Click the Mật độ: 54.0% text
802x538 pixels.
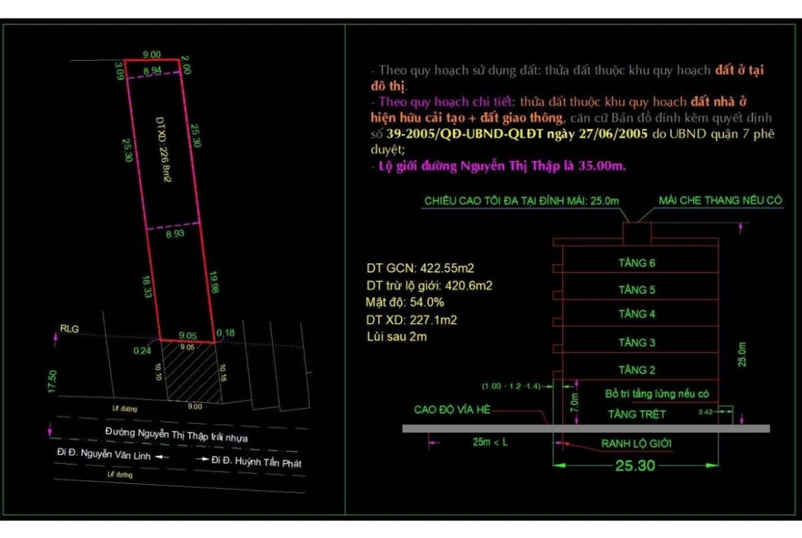pos(405,302)
